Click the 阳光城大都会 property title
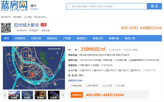This screenshot has height=102, width=164. point(27,25)
